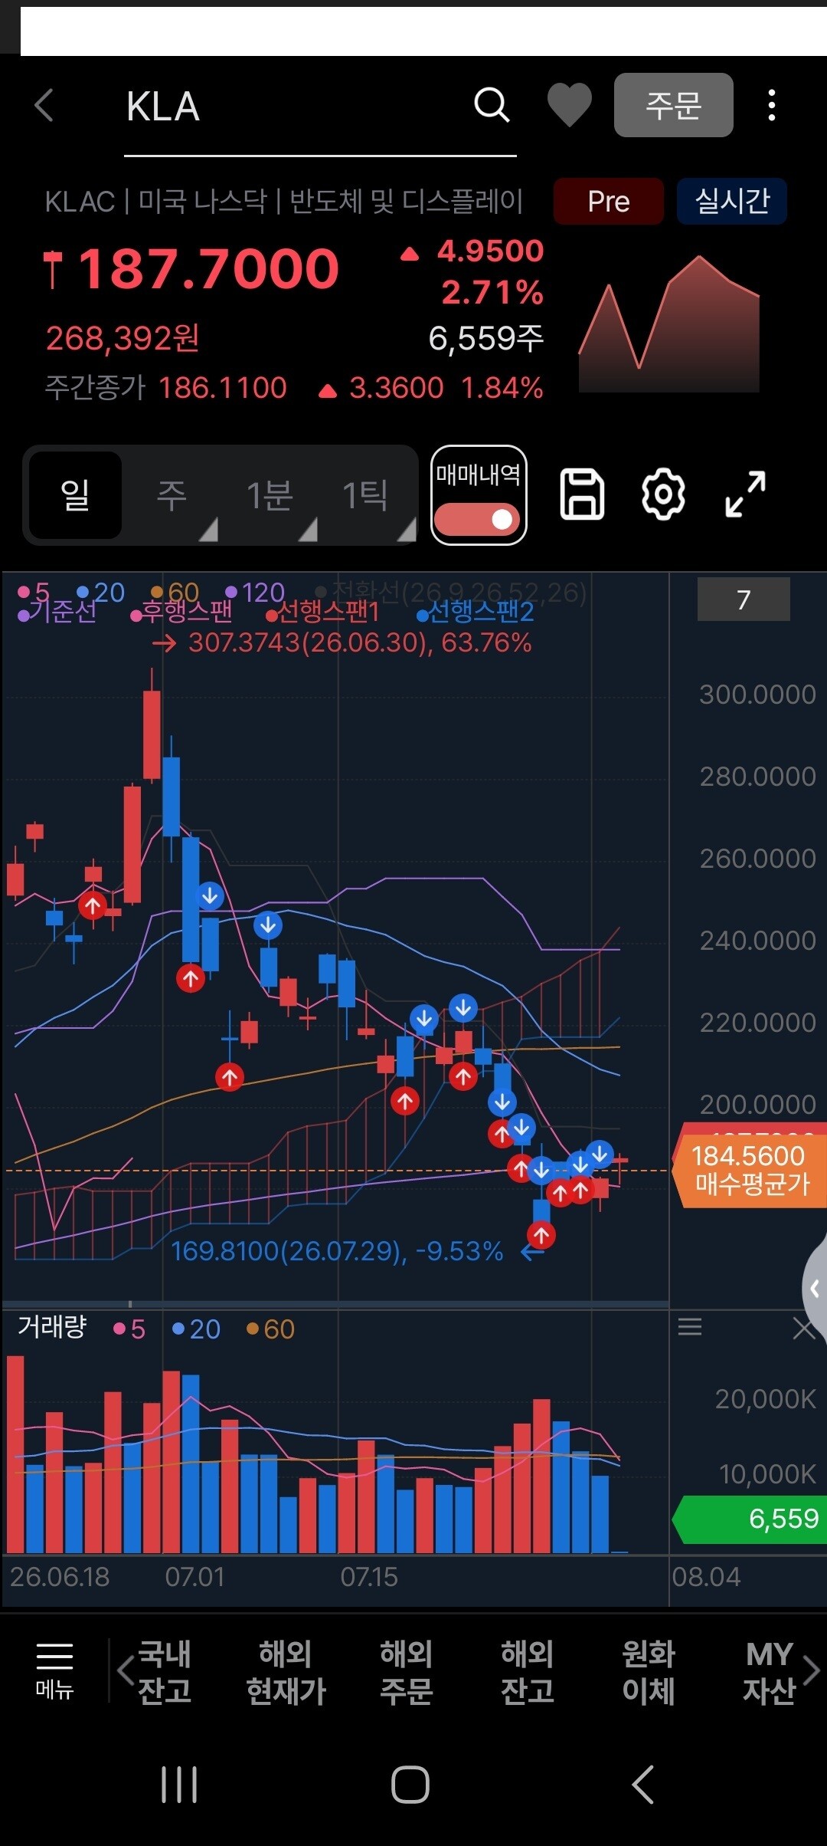The image size is (827, 1846).
Task: Tap the 실시간 realtime button
Action: click(x=732, y=202)
